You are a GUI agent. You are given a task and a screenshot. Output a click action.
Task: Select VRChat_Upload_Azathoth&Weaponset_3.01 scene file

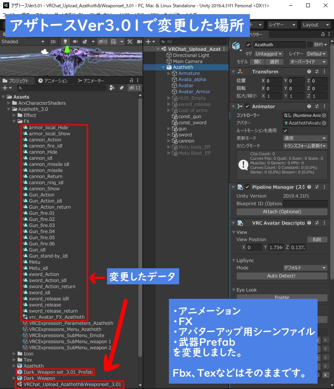point(72,384)
